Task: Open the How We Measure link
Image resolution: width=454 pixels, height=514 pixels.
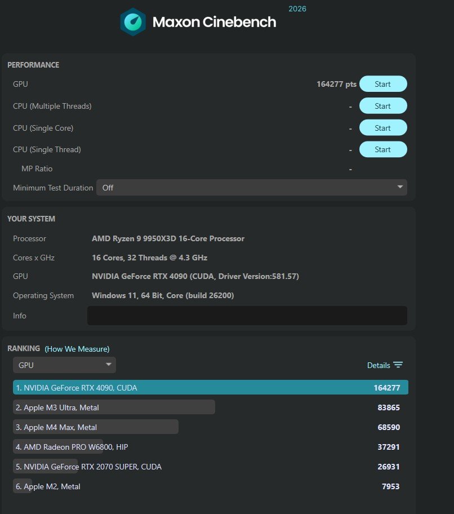Action: click(x=77, y=349)
